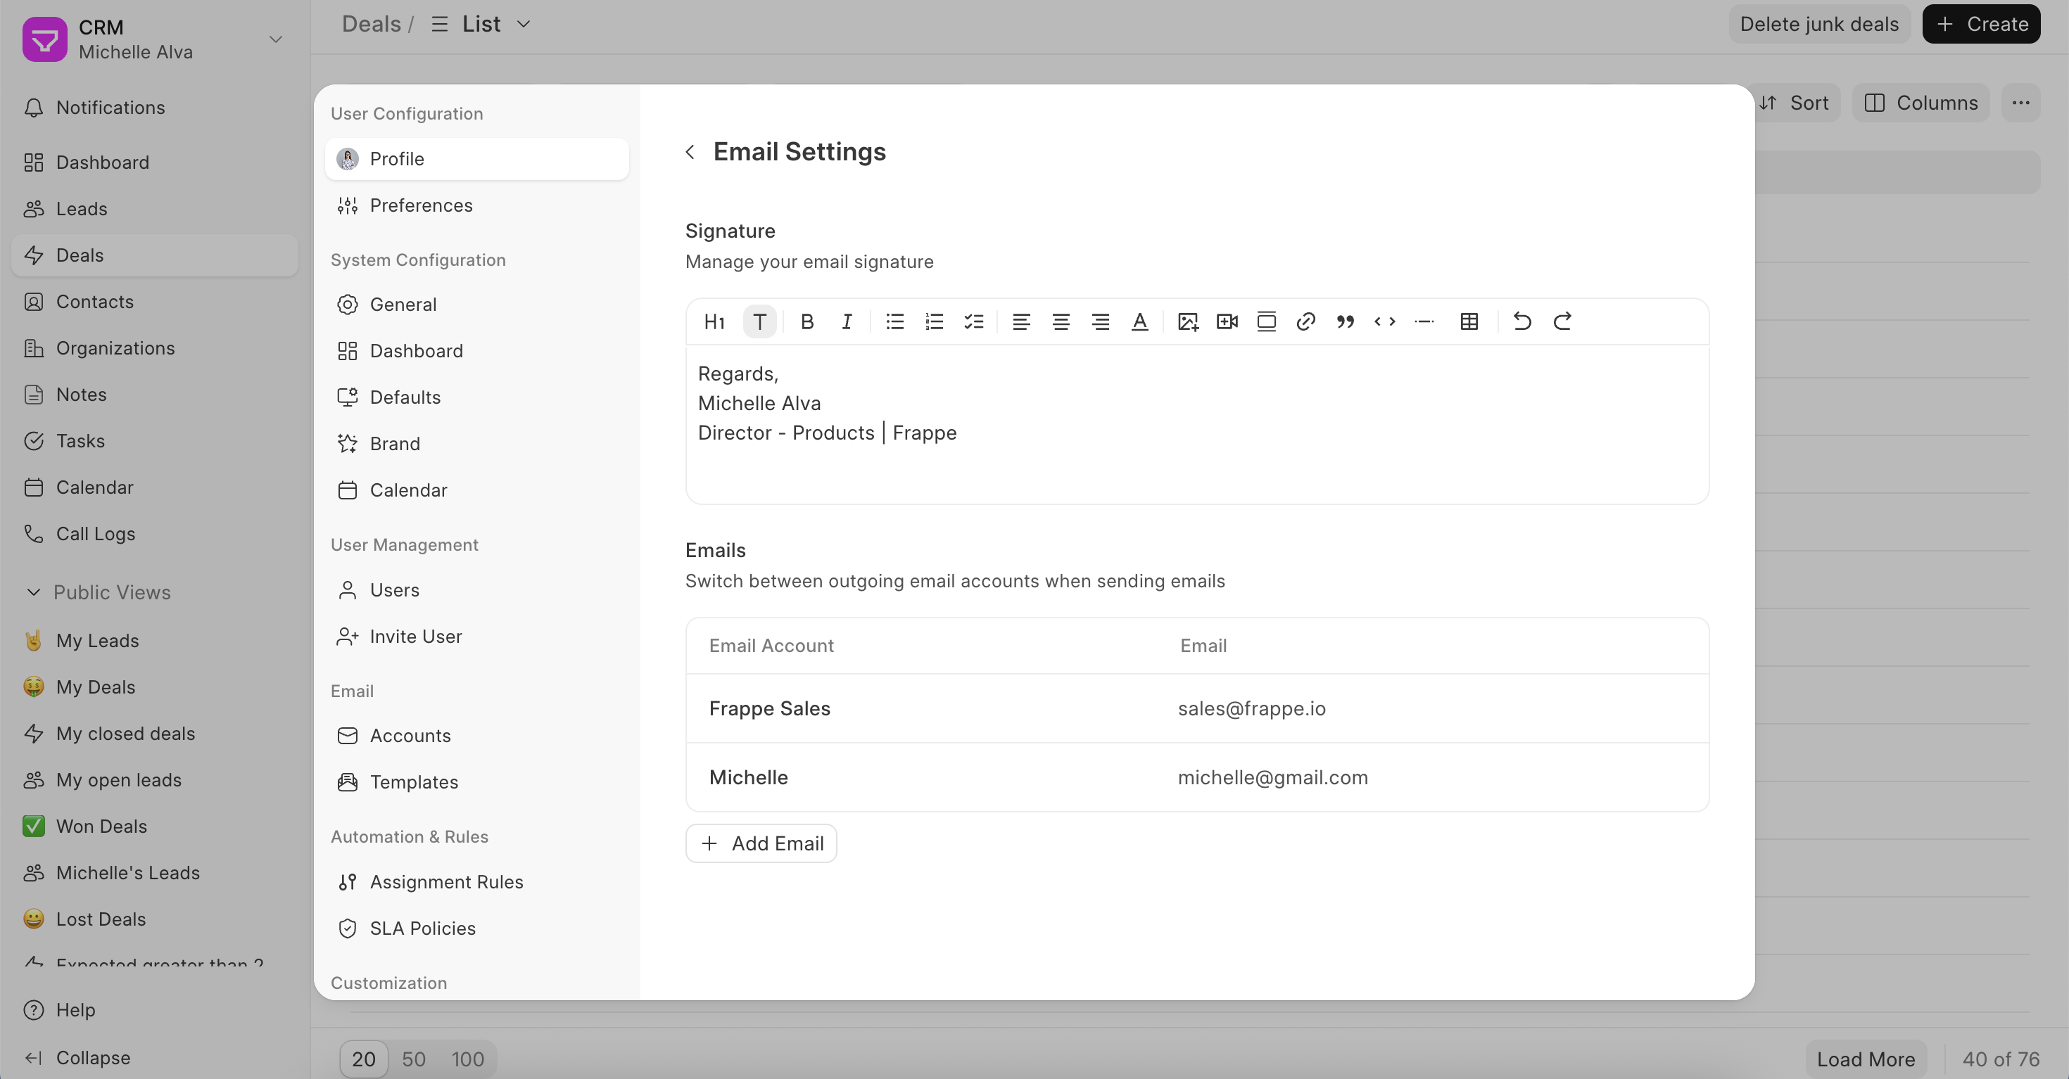Insert a table in the signature

(1469, 322)
